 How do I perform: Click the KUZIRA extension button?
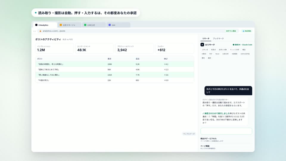pos(247,31)
